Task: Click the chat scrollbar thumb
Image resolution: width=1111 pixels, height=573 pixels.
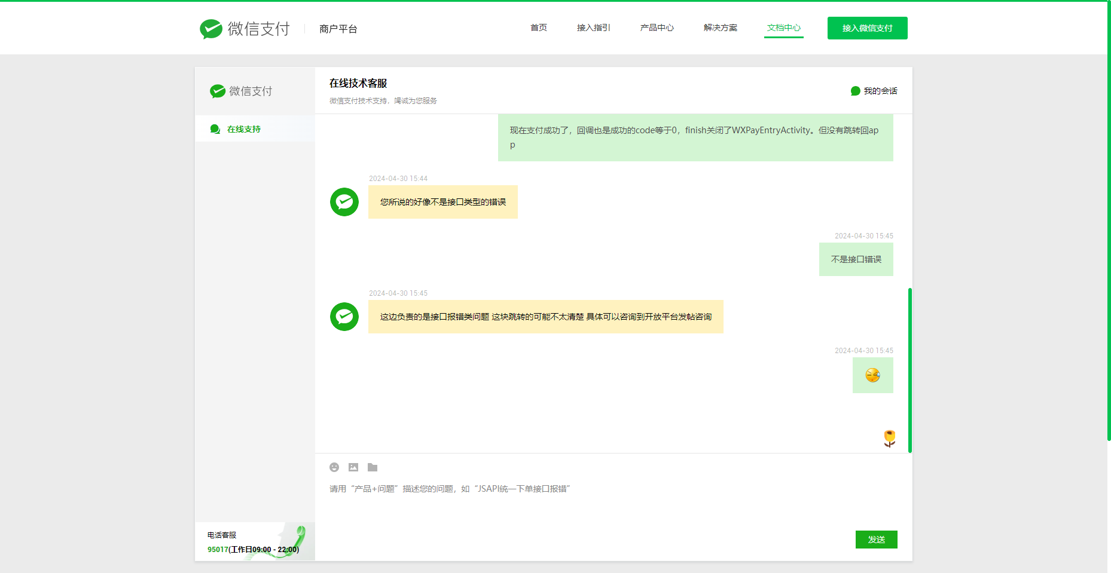Action: [x=910, y=370]
